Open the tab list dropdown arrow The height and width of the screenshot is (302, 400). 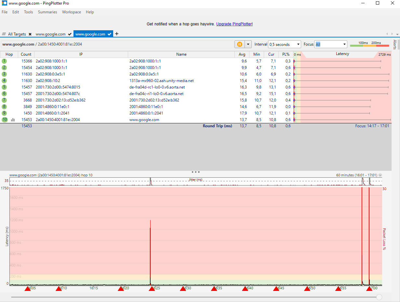click(x=397, y=34)
